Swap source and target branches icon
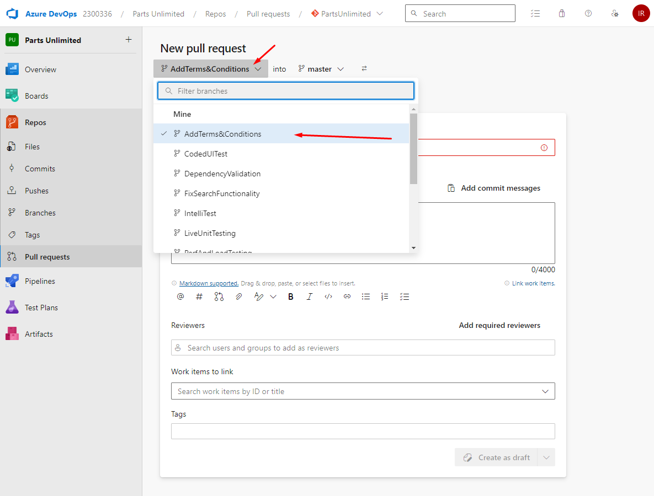 pyautogui.click(x=364, y=69)
